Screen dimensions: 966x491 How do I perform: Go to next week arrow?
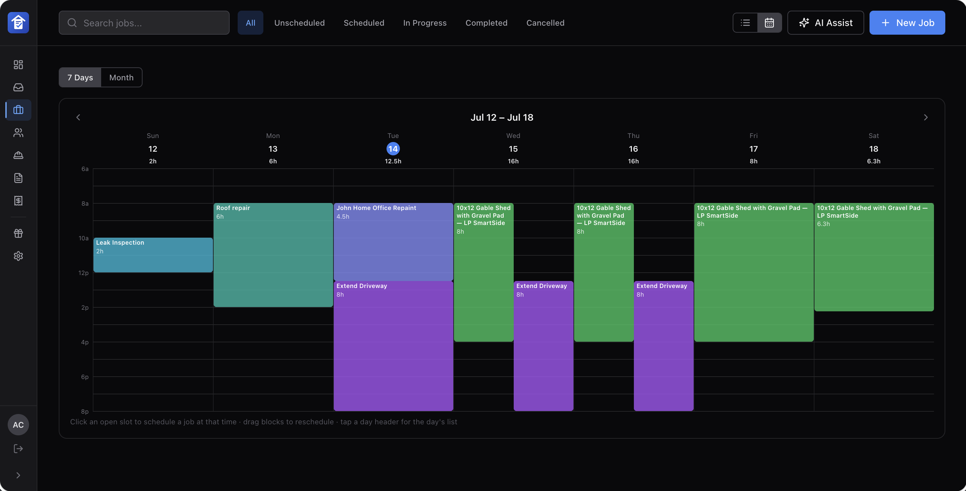(x=926, y=117)
